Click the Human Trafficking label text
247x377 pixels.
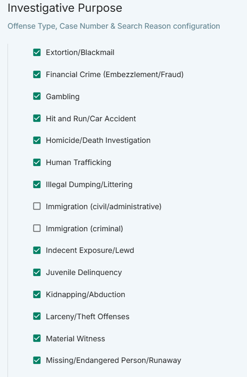point(79,163)
